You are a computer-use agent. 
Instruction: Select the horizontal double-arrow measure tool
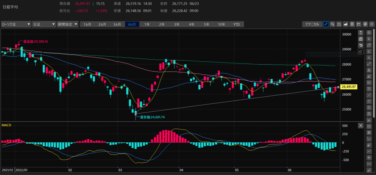pyautogui.click(x=369, y=164)
